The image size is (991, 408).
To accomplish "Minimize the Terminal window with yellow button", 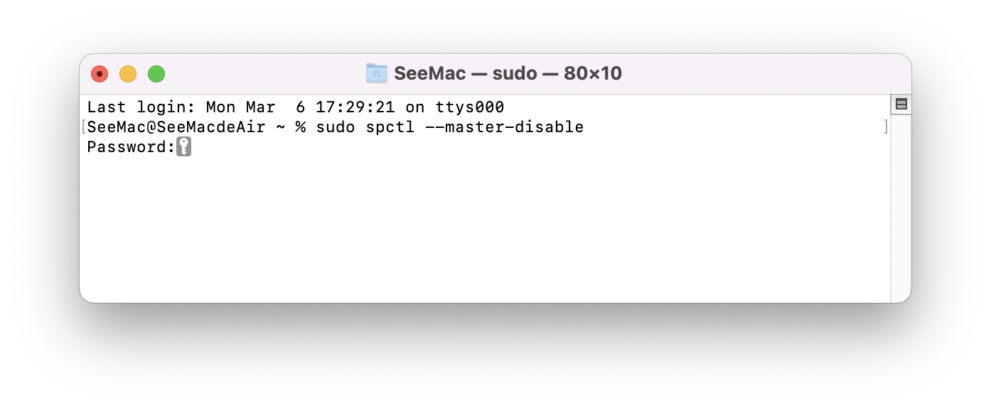I will pos(128,74).
